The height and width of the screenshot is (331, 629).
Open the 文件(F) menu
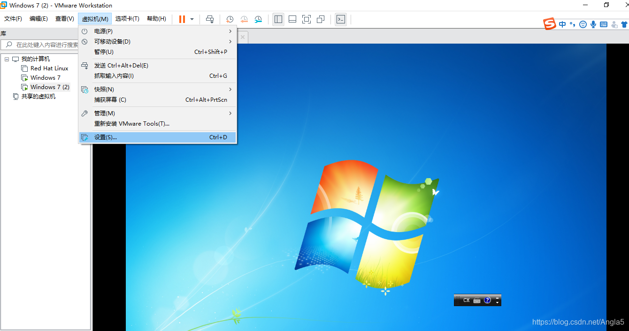(13, 19)
